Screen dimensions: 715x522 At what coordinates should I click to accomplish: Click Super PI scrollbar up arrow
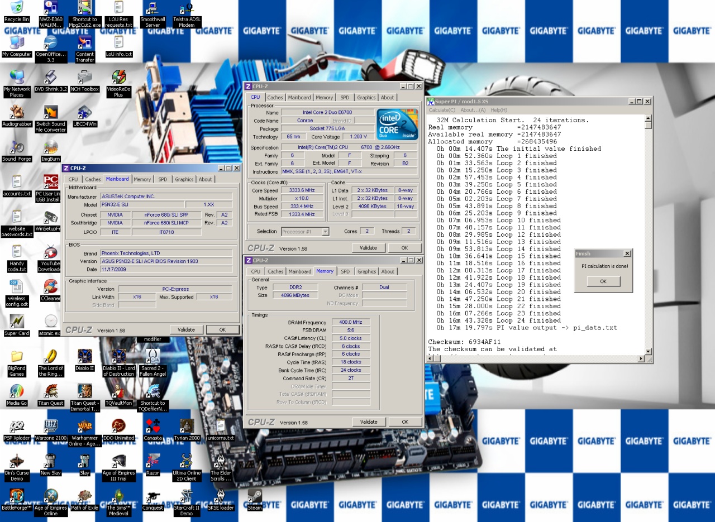(x=648, y=118)
